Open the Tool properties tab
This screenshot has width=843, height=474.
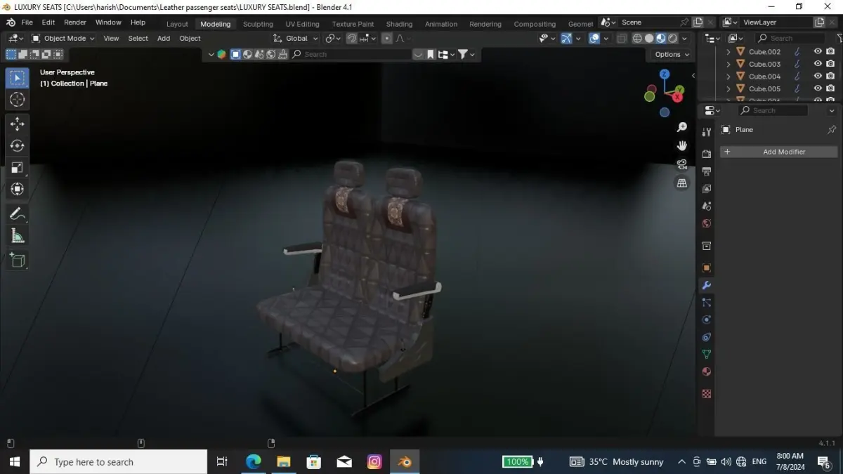tap(707, 132)
